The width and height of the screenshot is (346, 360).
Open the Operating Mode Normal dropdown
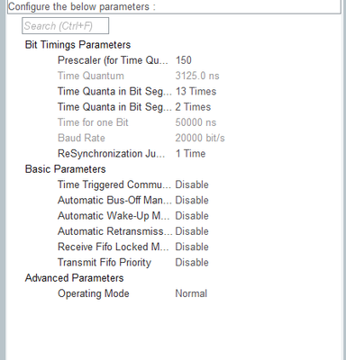tap(191, 293)
